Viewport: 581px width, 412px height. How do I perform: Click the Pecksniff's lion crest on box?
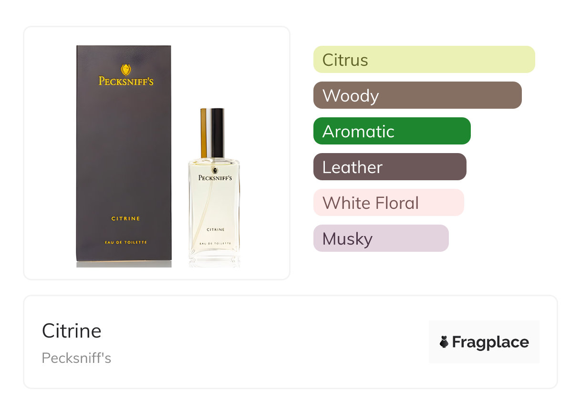coord(126,70)
